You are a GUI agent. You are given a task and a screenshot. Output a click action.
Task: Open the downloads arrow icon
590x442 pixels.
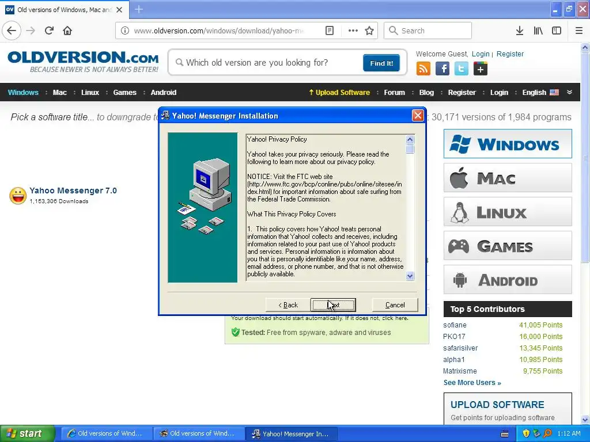point(520,31)
